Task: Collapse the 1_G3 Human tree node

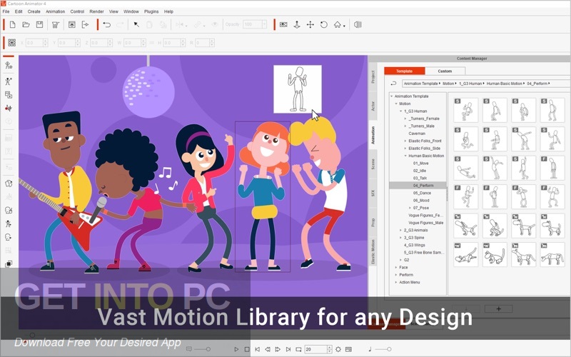Action: pos(401,111)
